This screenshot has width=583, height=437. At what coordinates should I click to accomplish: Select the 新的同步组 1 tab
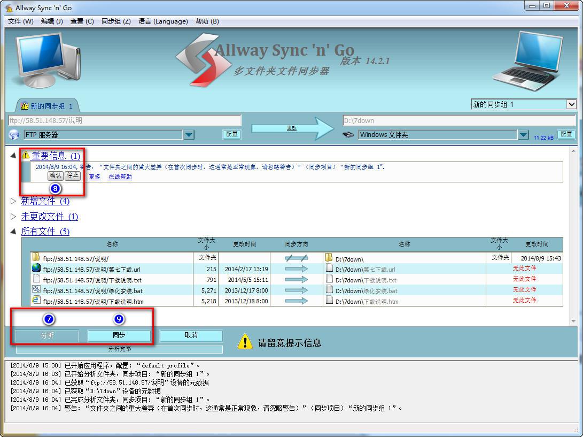(x=47, y=106)
